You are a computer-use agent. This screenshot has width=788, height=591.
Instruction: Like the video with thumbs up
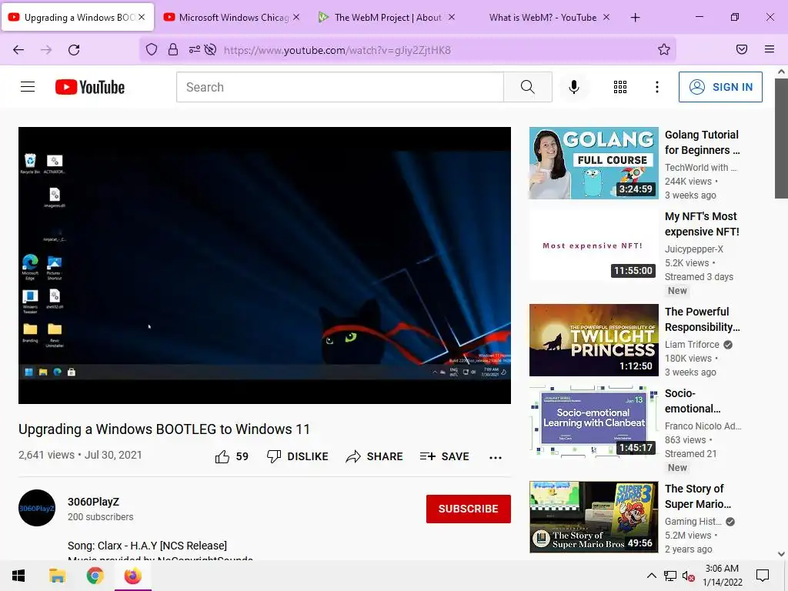232,456
